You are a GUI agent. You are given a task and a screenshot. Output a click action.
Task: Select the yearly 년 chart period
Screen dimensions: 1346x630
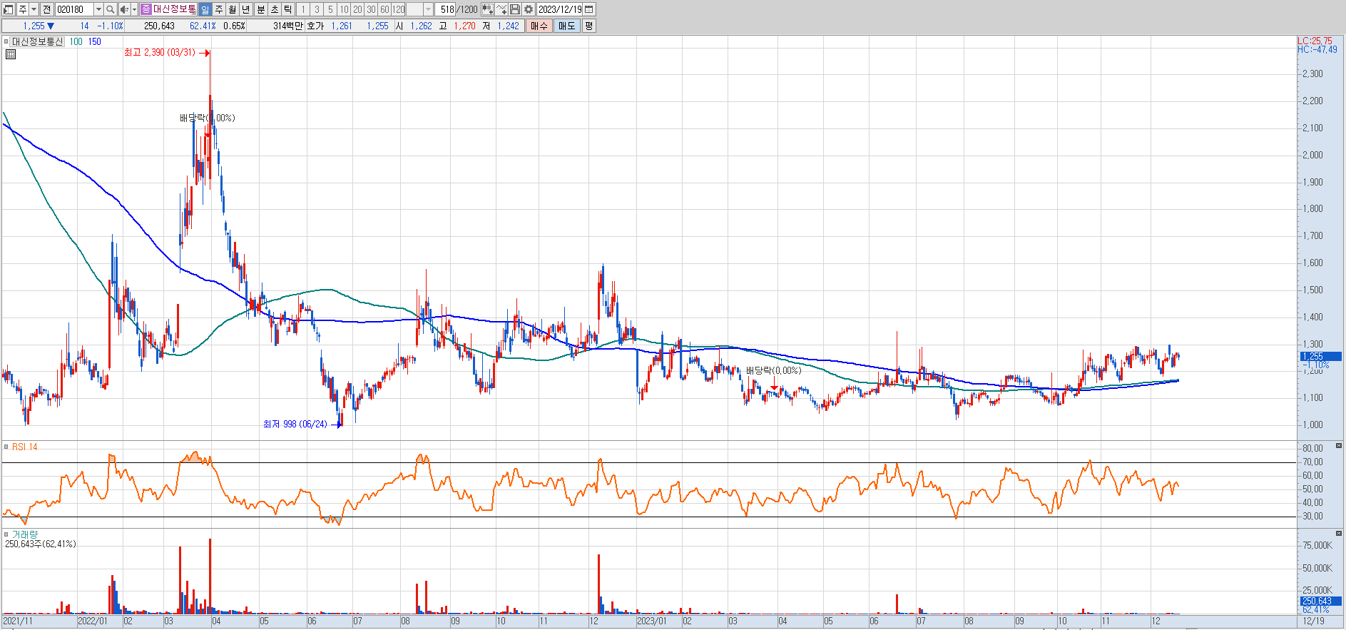(246, 9)
